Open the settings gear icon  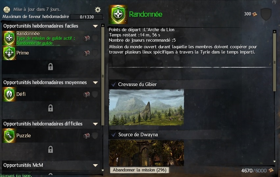tap(98, 10)
